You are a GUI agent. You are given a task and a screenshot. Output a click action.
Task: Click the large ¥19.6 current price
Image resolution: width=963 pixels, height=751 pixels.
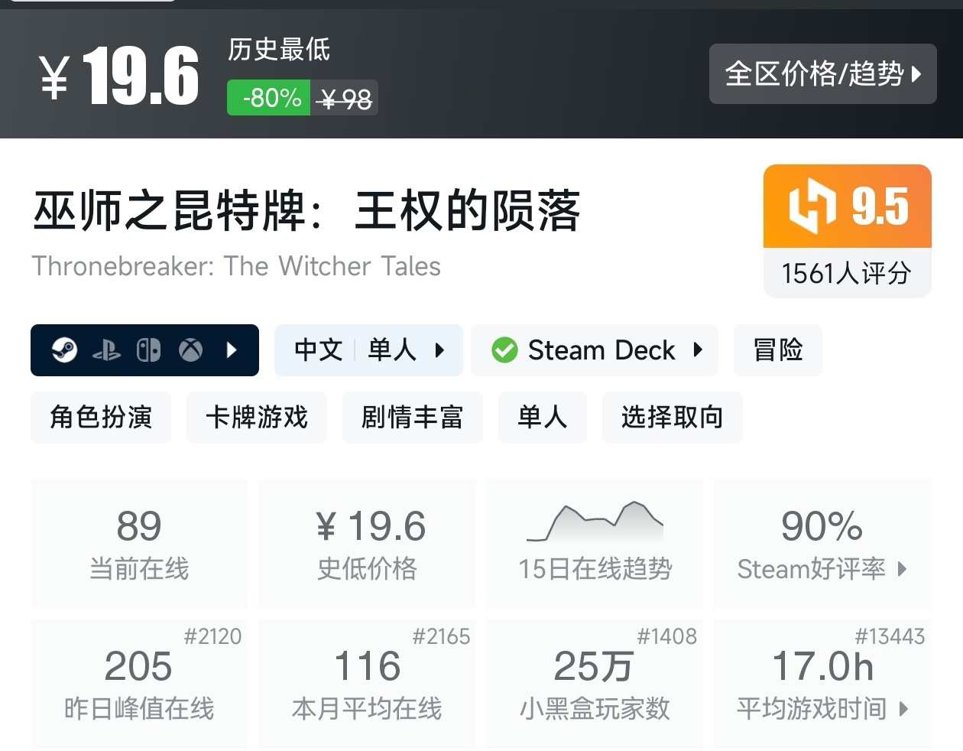119,76
